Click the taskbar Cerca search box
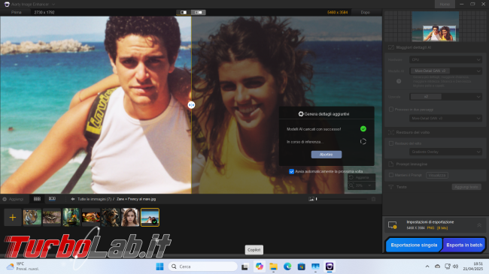 (x=202, y=266)
